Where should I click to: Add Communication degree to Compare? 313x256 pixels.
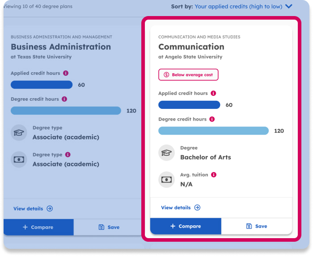tap(186, 226)
